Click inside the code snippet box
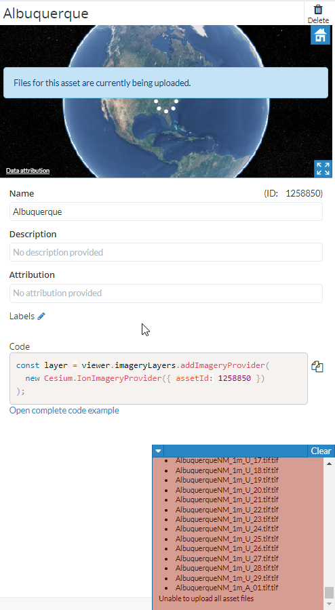This screenshot has width=335, height=610. click(159, 378)
